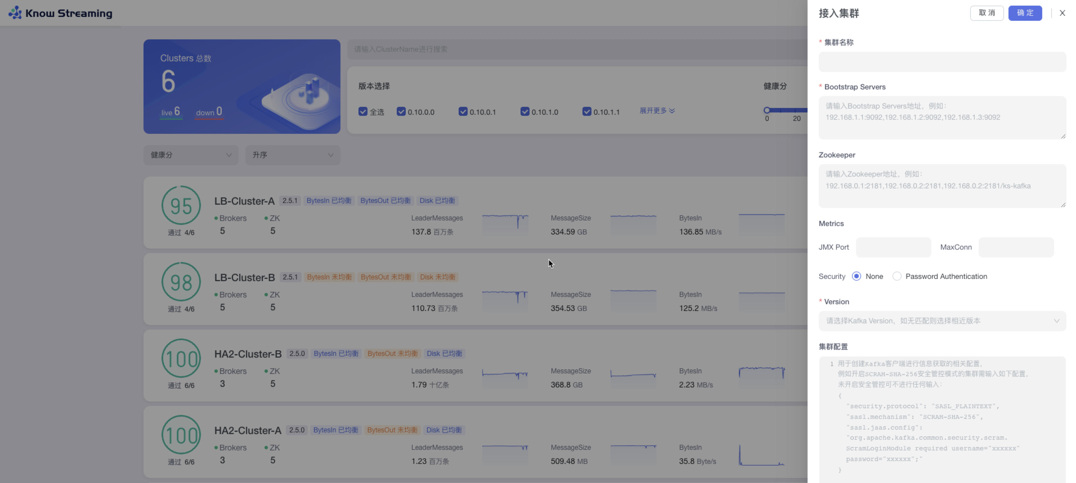Toggle the 全选 version checkbox
This screenshot has width=1076, height=483.
click(x=363, y=111)
